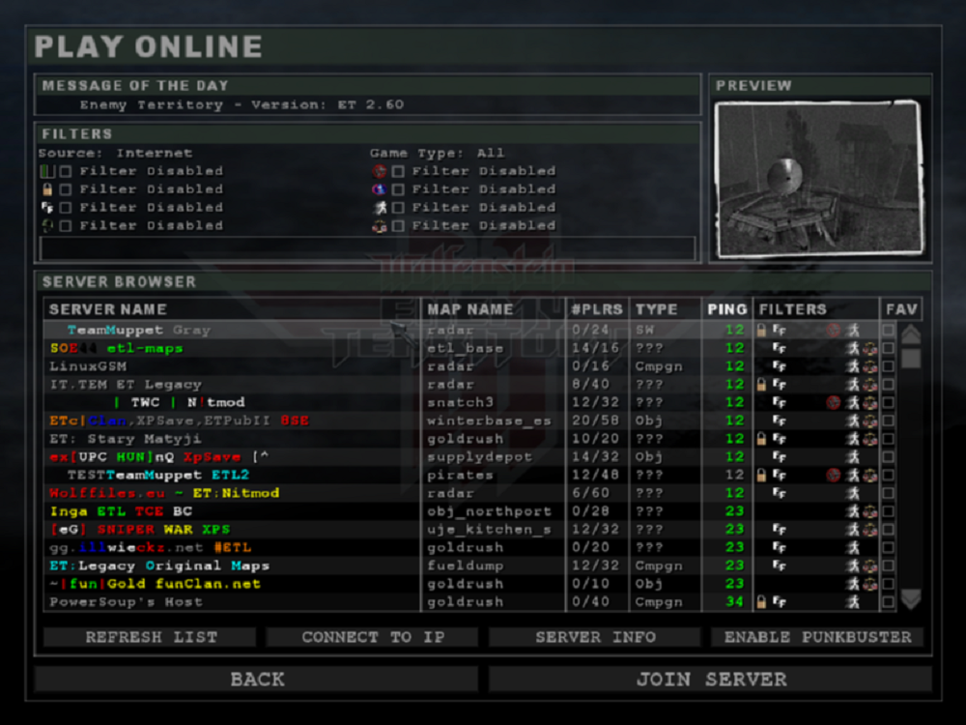Click the Refresh List button

[151, 637]
